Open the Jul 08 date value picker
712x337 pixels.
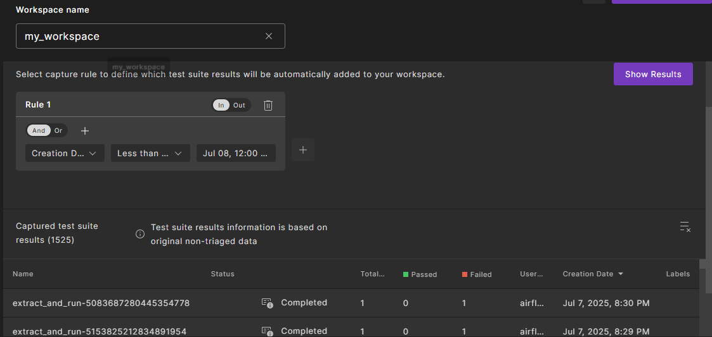(x=236, y=153)
